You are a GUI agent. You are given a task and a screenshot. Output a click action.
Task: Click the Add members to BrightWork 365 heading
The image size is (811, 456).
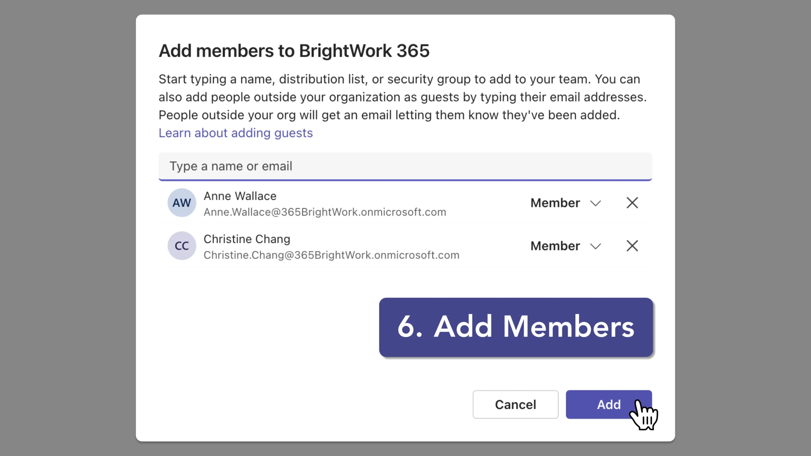click(294, 51)
